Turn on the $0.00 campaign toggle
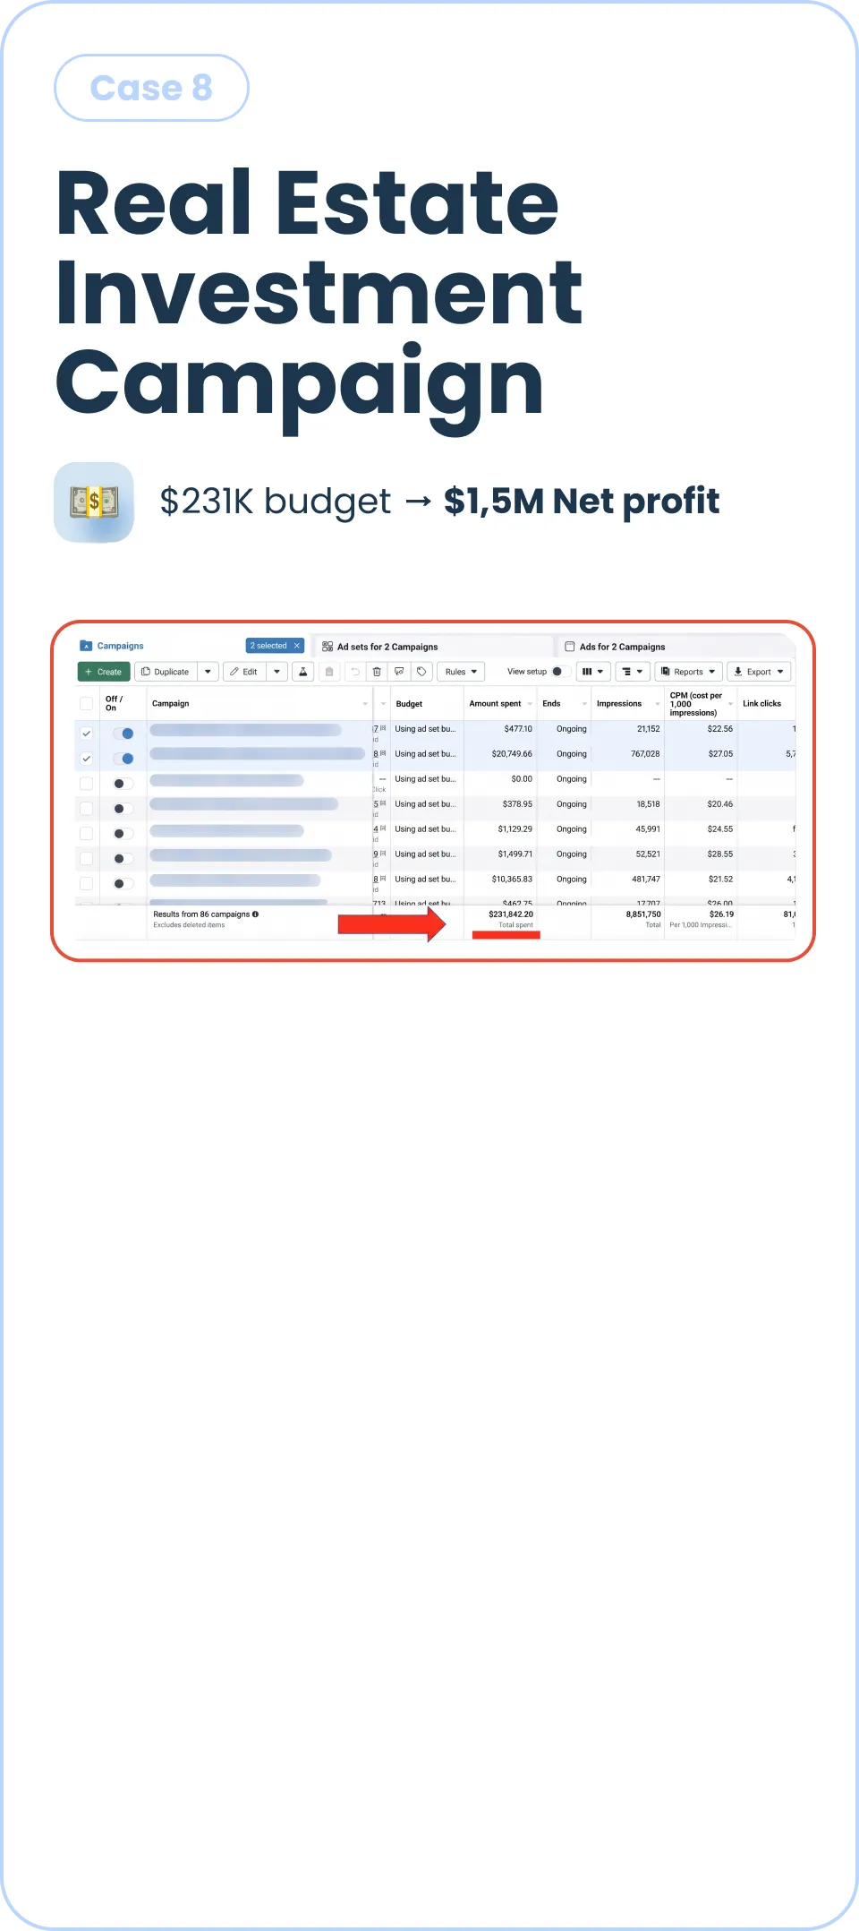The image size is (859, 1931). point(123,784)
